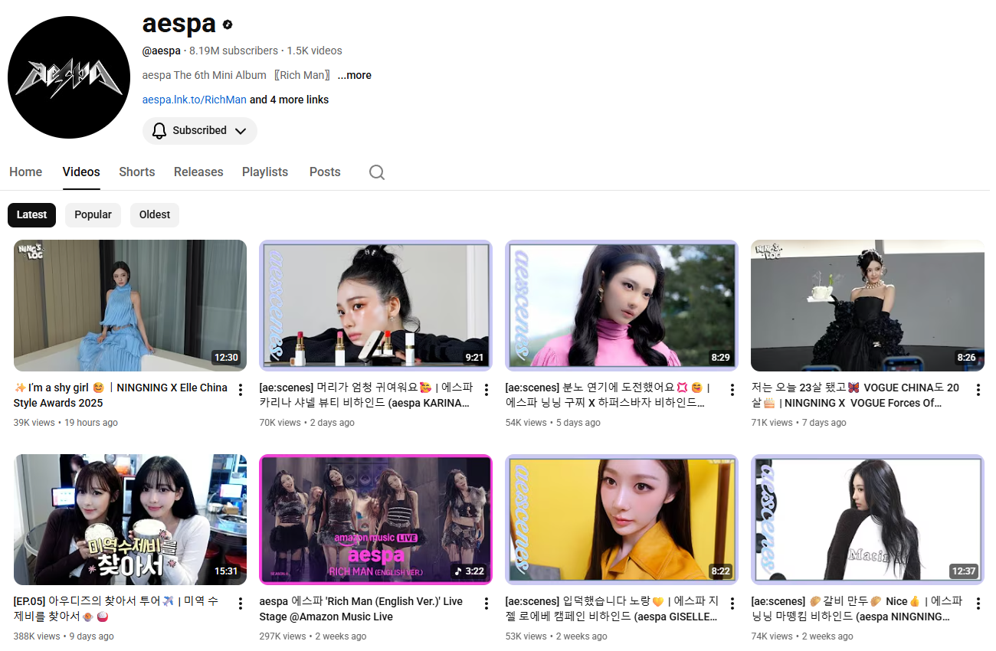Expand the Subscribed notification dropdown chevron
Image resolution: width=996 pixels, height=651 pixels.
241,131
